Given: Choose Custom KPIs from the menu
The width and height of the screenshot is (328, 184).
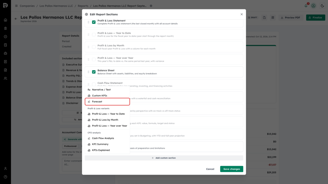Looking at the screenshot, I should point(107,96).
